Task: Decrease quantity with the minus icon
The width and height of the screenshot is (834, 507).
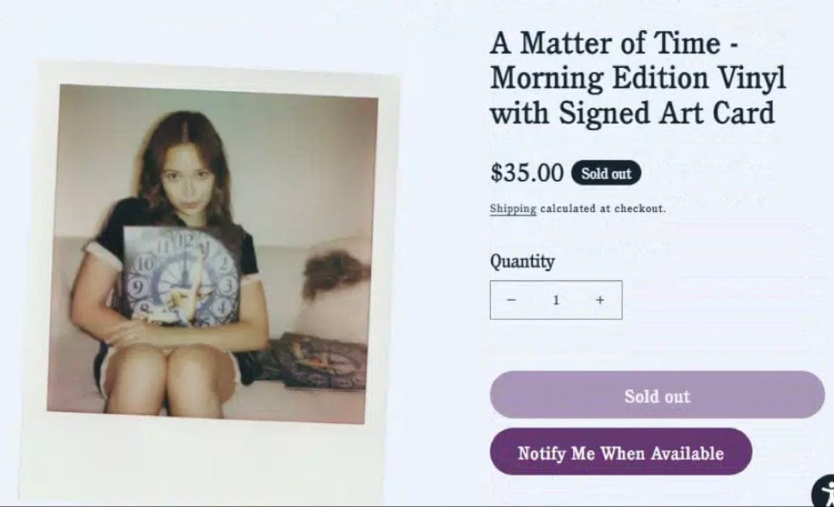Action: click(x=510, y=300)
